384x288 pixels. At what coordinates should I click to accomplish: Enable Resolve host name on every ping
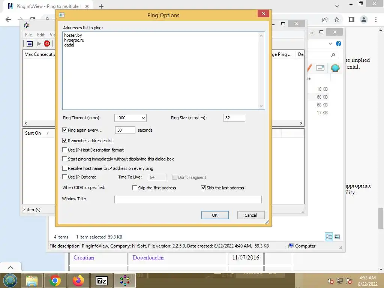click(64, 168)
